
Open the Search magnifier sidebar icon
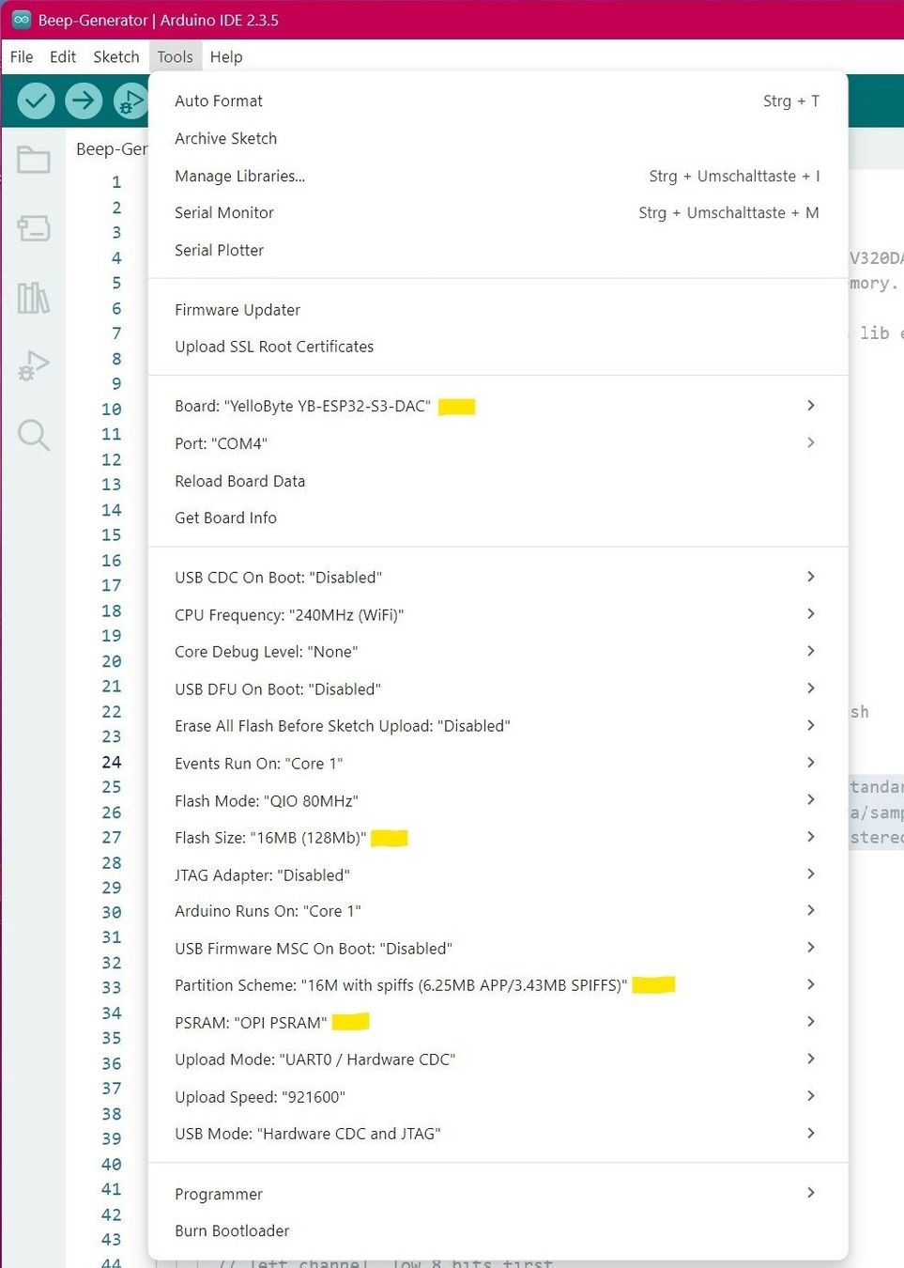click(x=34, y=435)
